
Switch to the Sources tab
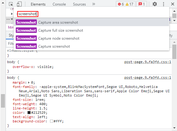click(x=79, y=4)
